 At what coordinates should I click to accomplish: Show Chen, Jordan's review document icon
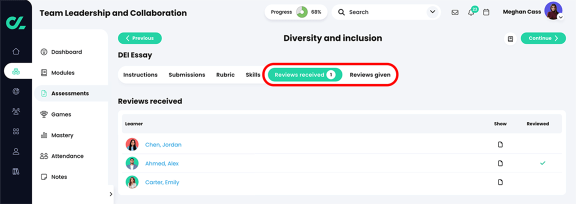[x=500, y=144]
